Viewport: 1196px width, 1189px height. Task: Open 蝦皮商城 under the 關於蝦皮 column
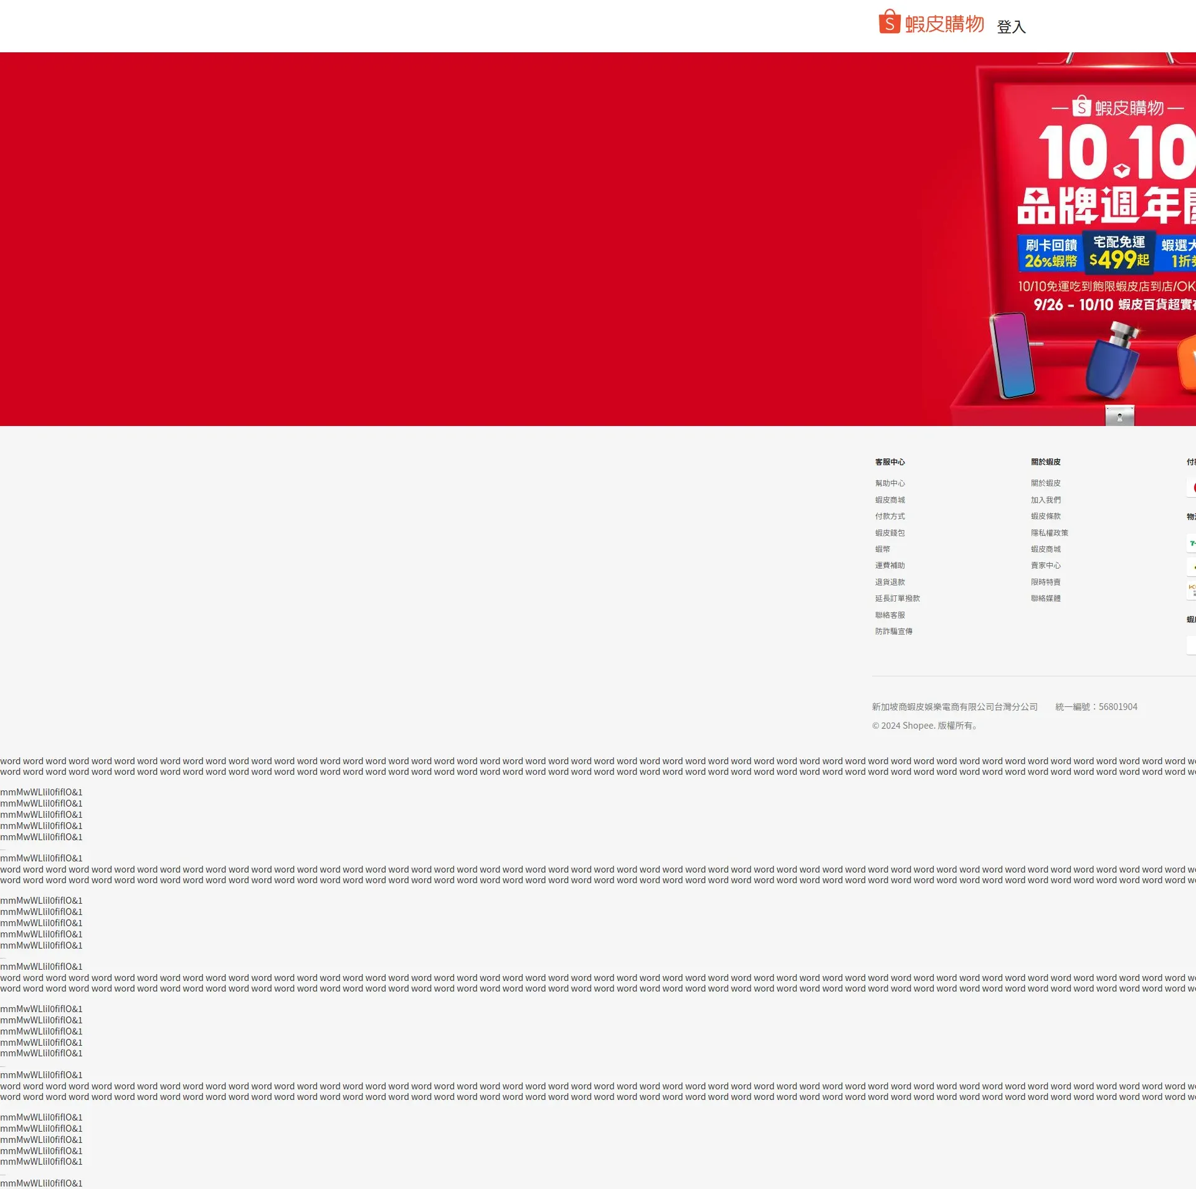[x=1045, y=549]
